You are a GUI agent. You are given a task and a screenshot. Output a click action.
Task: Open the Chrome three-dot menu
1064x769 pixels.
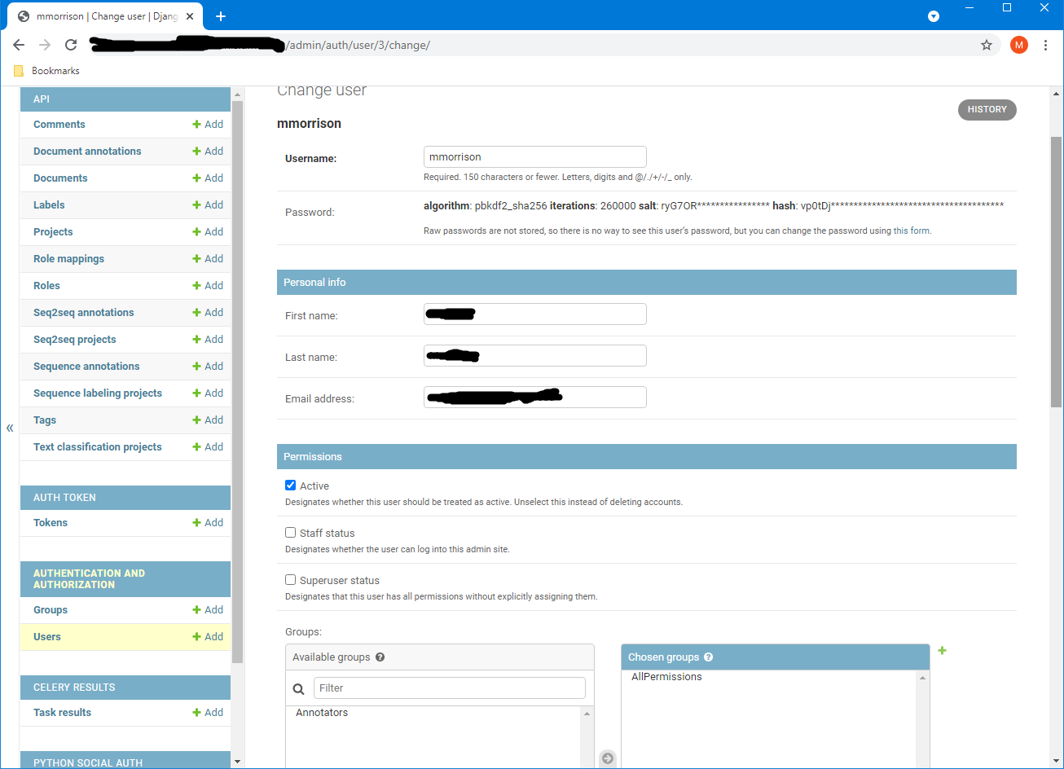(1046, 45)
